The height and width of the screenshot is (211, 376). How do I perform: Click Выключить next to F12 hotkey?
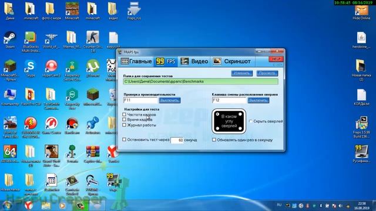pos(258,100)
